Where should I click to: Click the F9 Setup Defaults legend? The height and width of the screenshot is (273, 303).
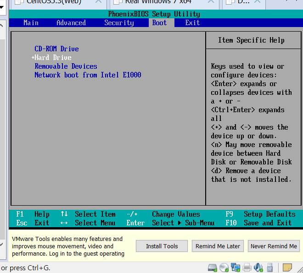click(x=260, y=214)
